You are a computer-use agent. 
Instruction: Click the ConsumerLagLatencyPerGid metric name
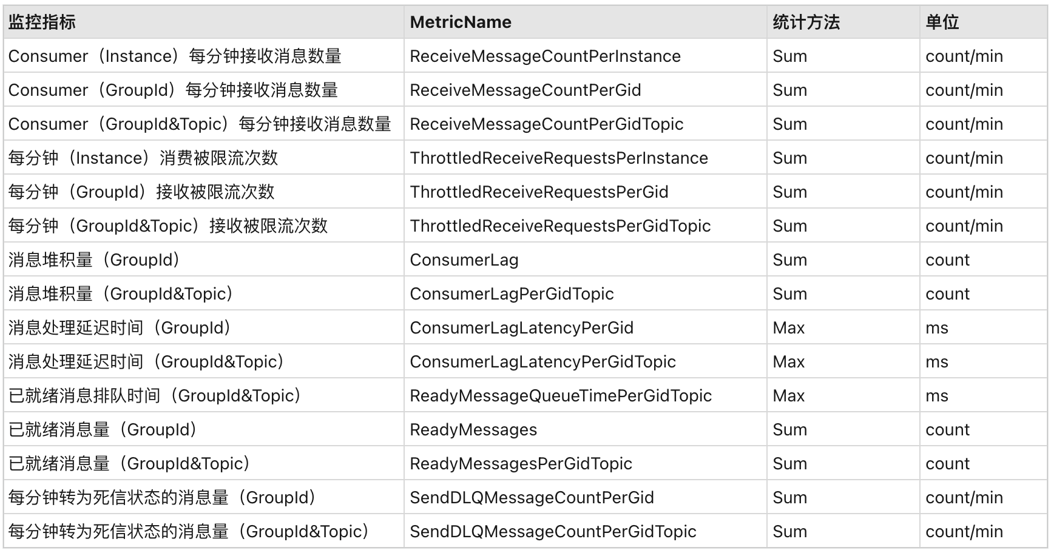[x=521, y=328]
